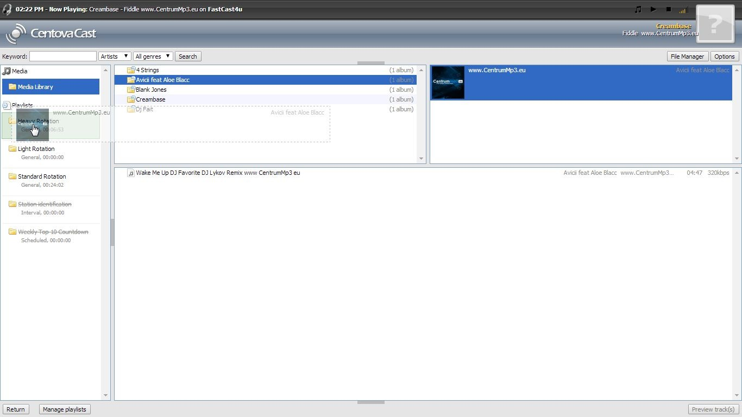Start the stream with the play button
Screen dimensions: 742x417
click(x=653, y=9)
